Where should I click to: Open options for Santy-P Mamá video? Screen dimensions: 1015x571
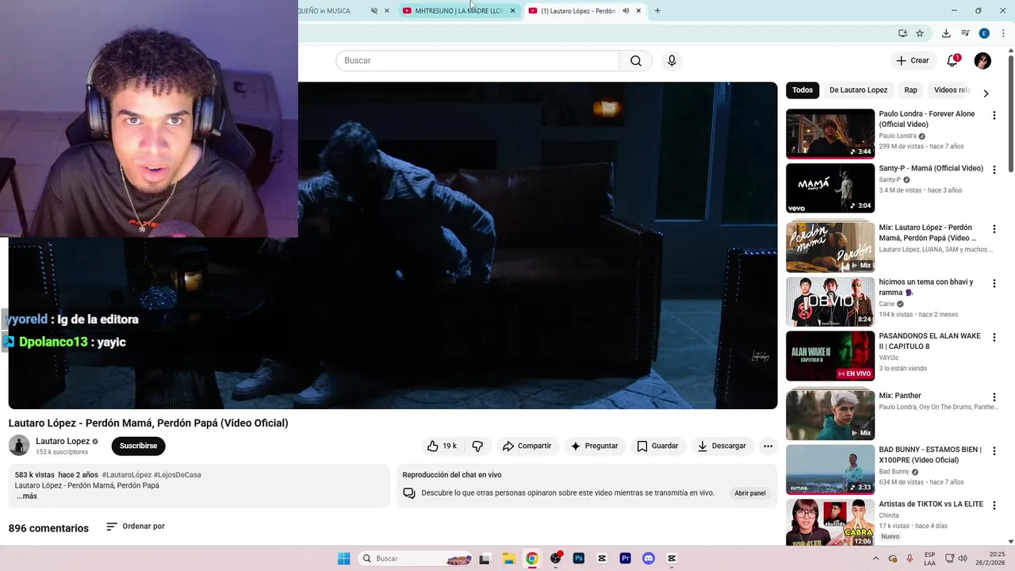[994, 170]
